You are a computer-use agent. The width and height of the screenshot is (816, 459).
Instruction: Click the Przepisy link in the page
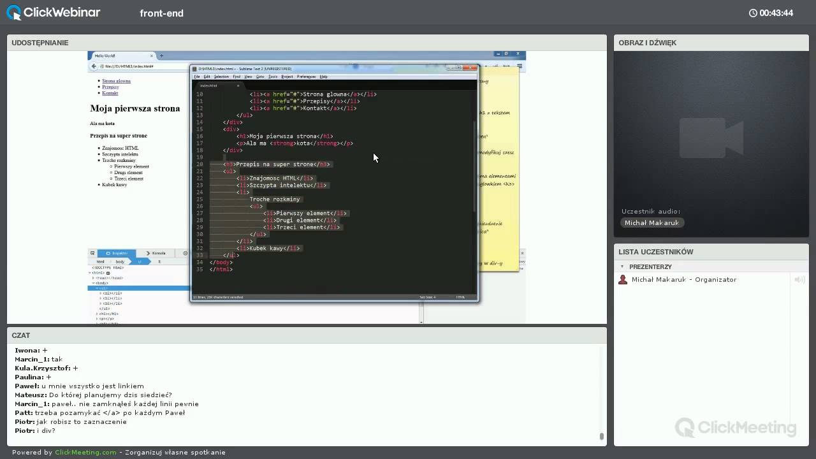coord(110,87)
